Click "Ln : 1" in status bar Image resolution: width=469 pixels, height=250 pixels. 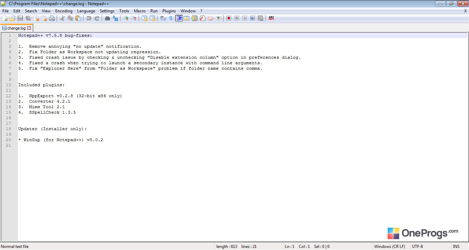[289, 247]
